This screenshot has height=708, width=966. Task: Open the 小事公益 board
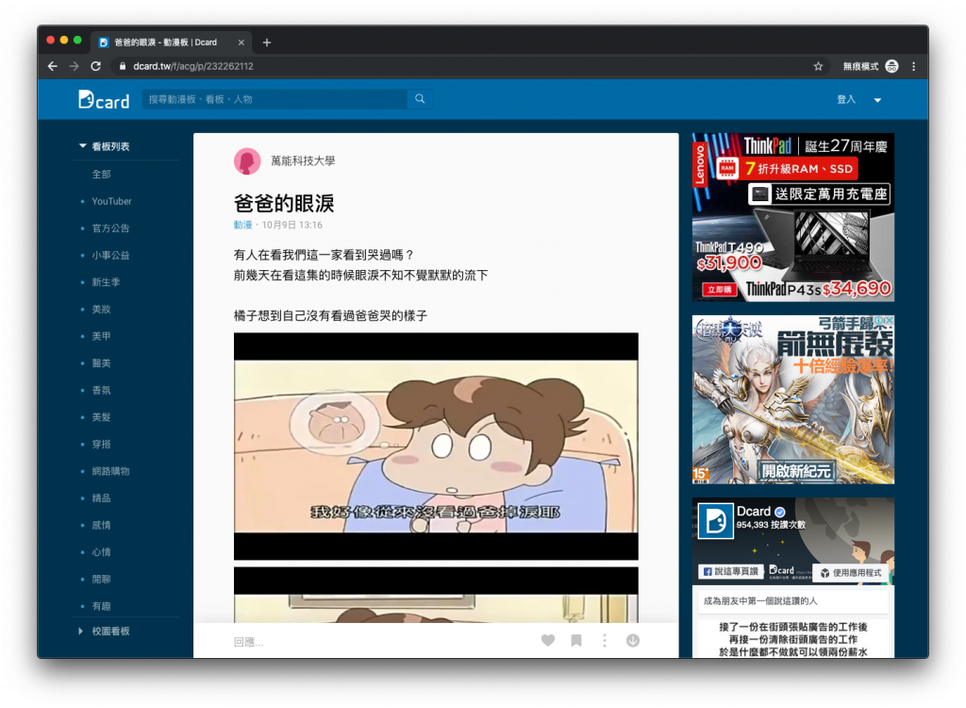[x=110, y=255]
